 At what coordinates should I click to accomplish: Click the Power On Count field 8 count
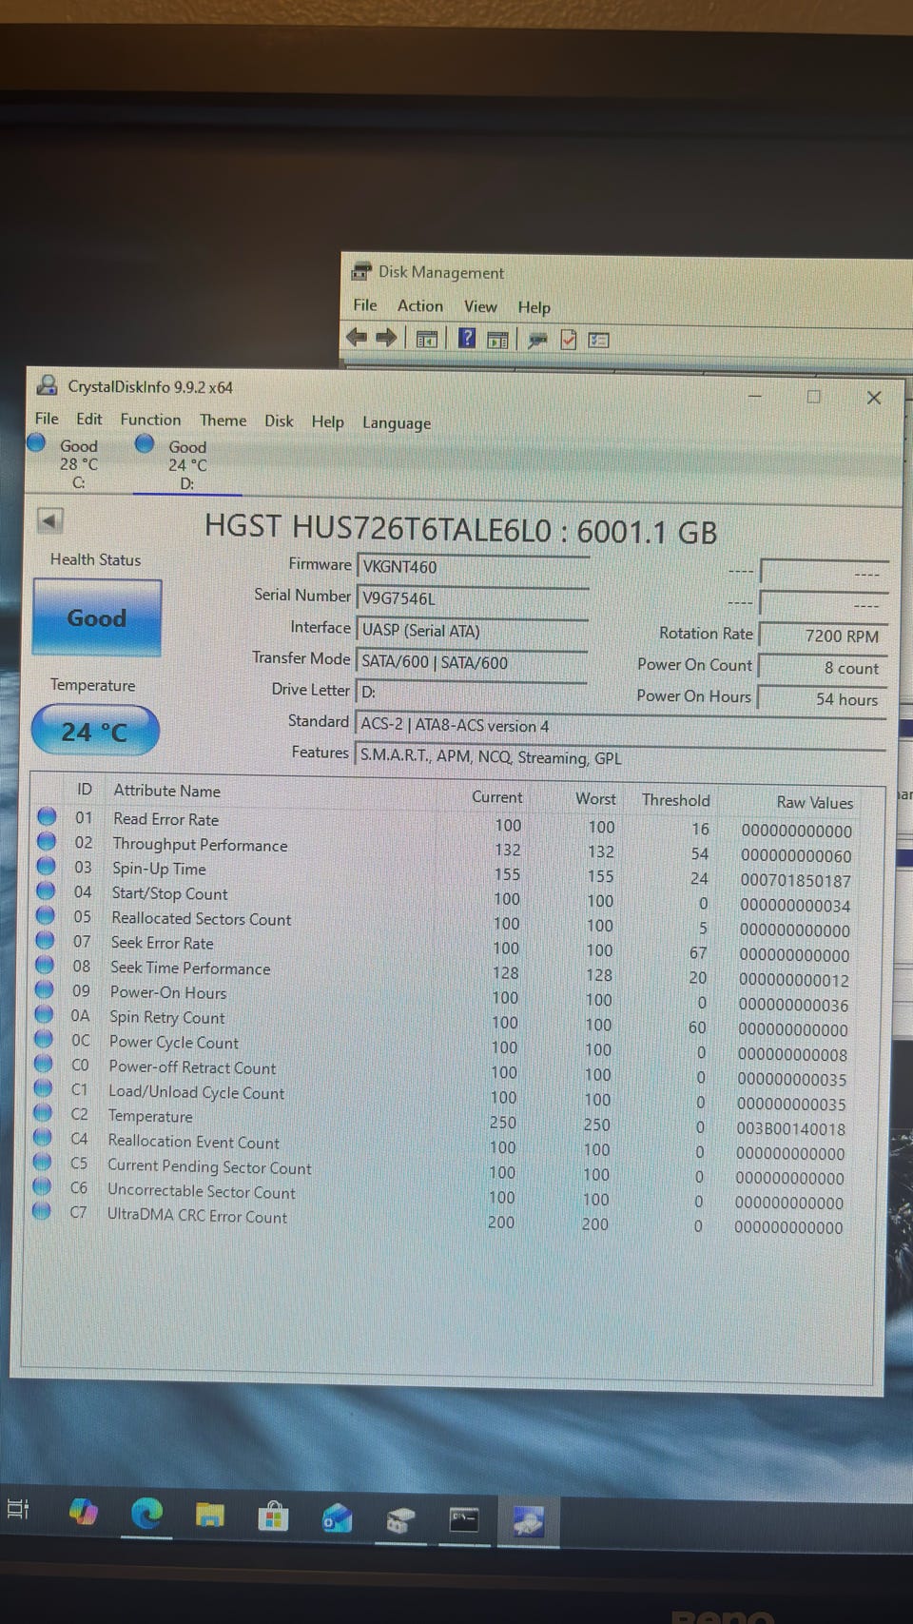(x=823, y=668)
